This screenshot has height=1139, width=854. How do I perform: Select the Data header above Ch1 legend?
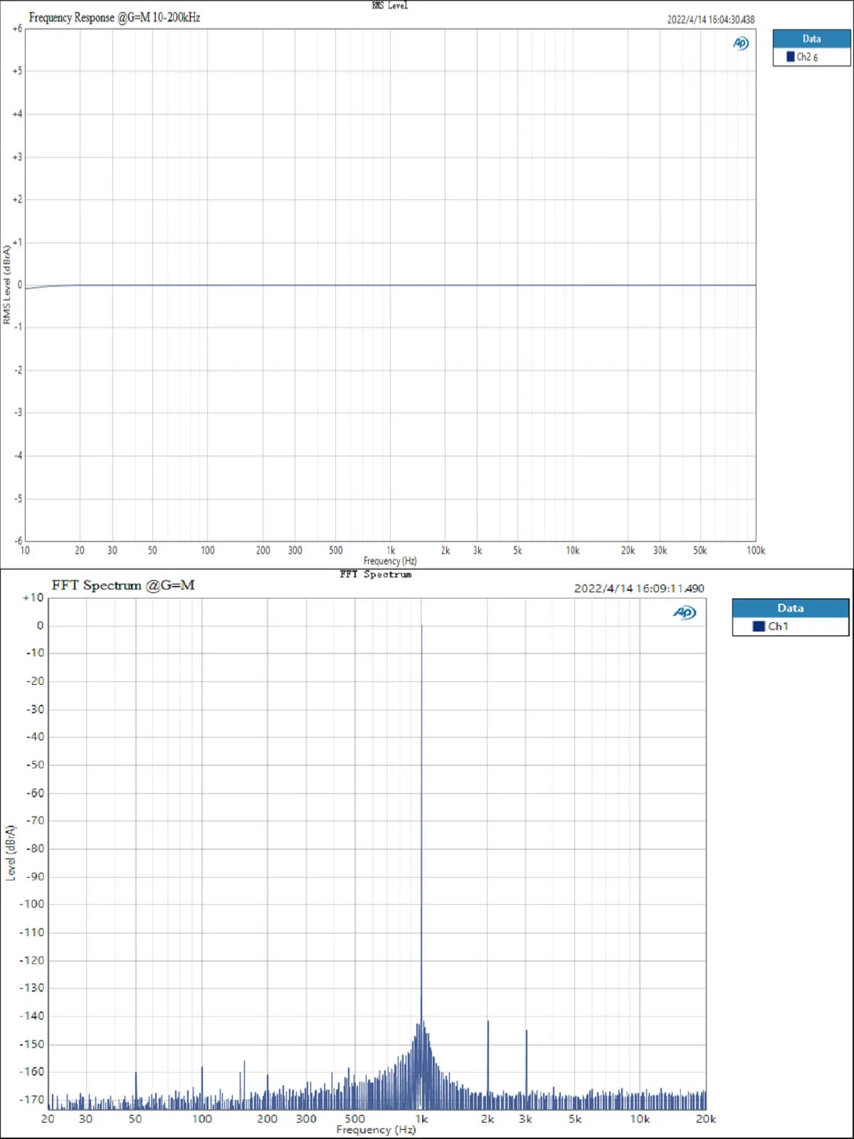click(x=790, y=608)
